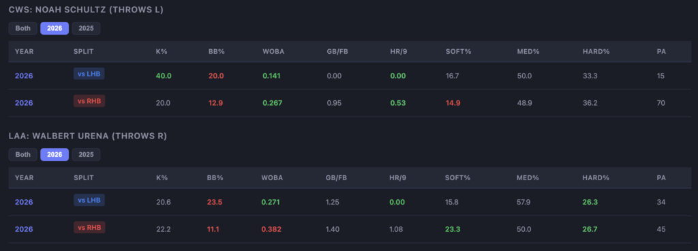Screen dimensions: 698x251
Task: Select the 2025 tab under Walbert Urena
Action: point(86,154)
